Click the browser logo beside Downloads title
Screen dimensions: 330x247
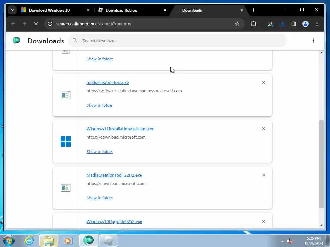tap(16, 40)
